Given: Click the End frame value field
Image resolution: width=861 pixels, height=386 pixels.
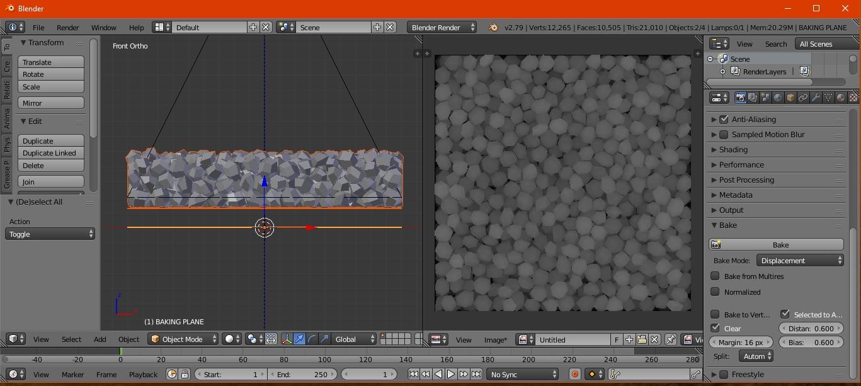Looking at the screenshot, I should tap(302, 374).
